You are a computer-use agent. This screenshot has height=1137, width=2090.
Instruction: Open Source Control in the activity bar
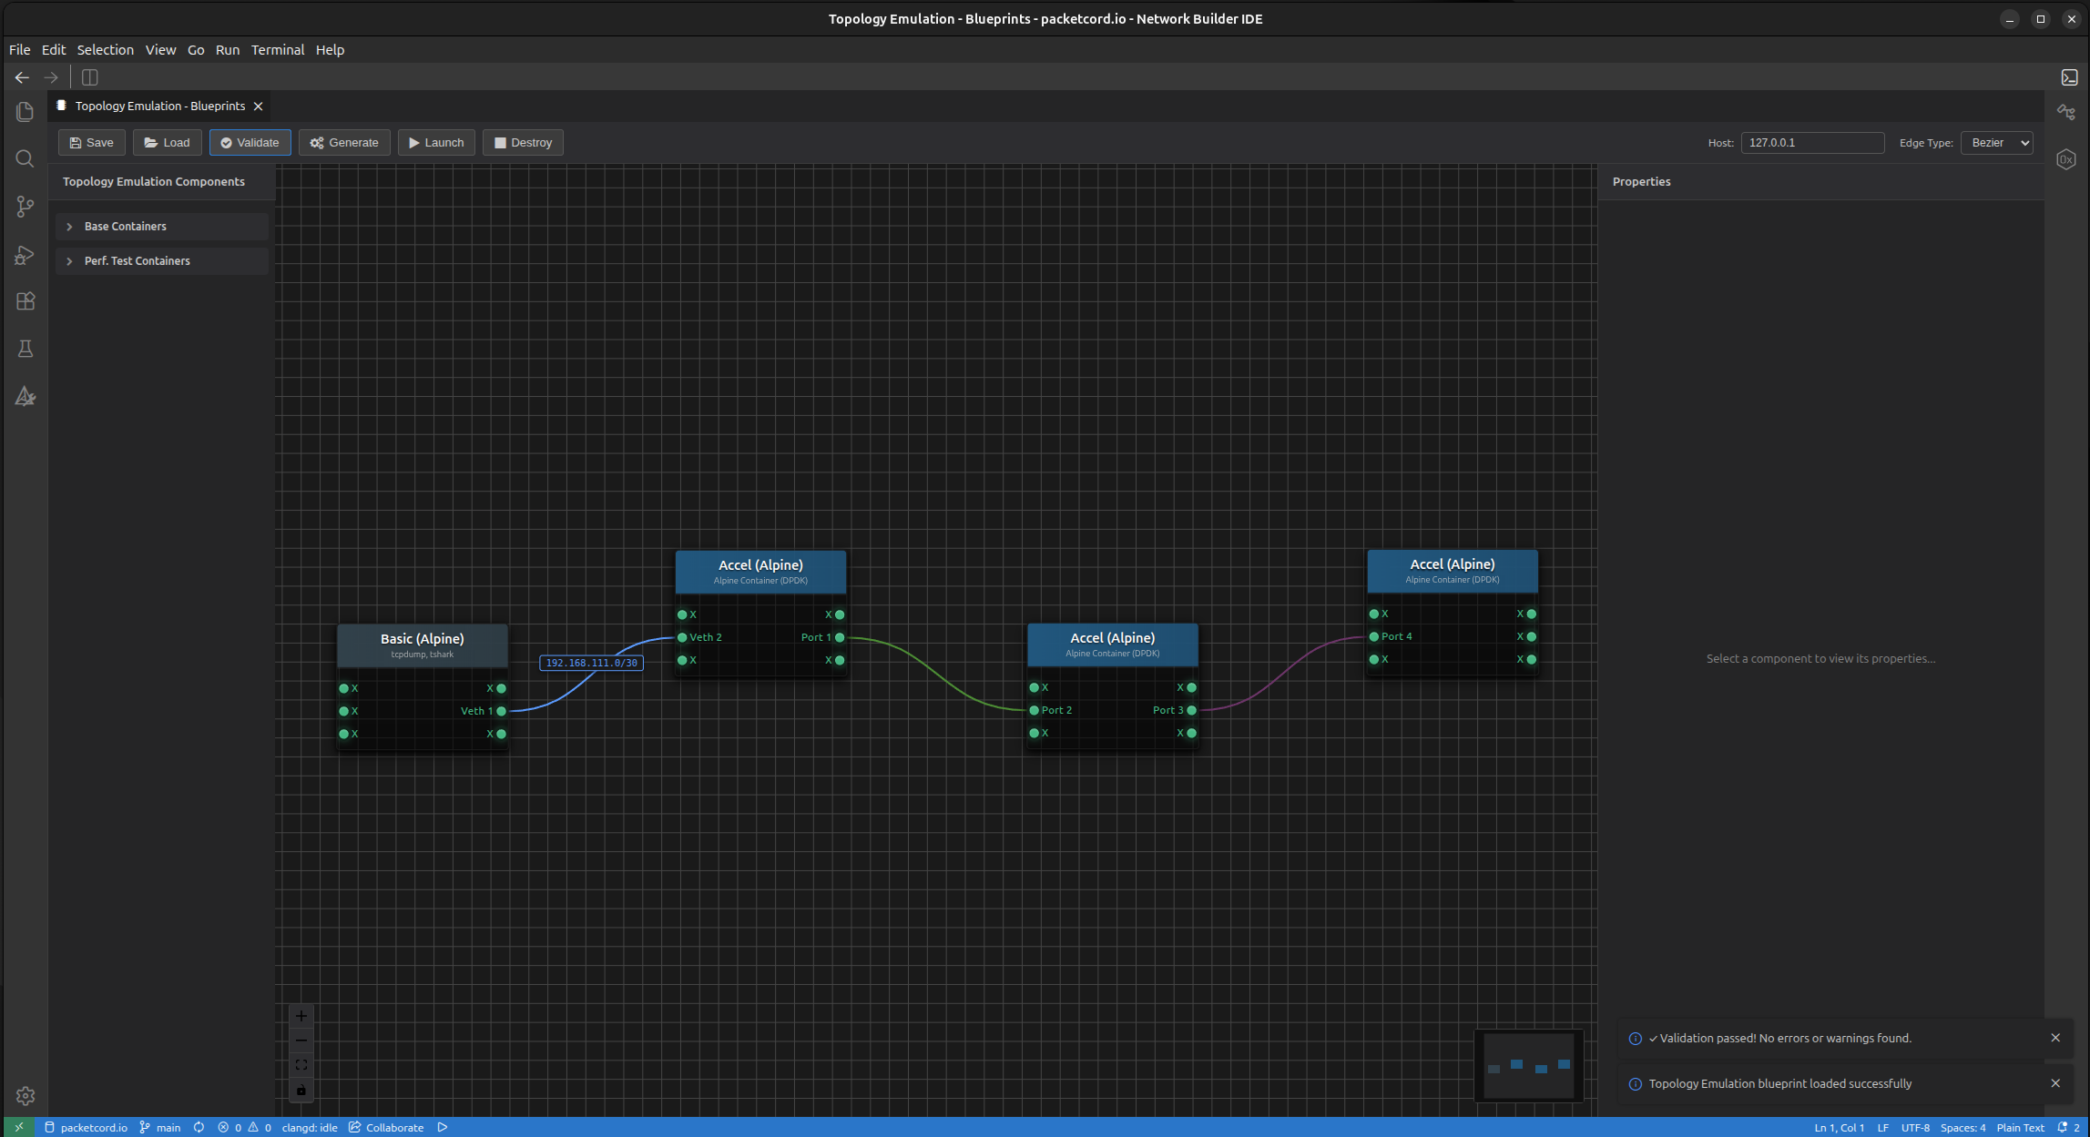(x=25, y=207)
